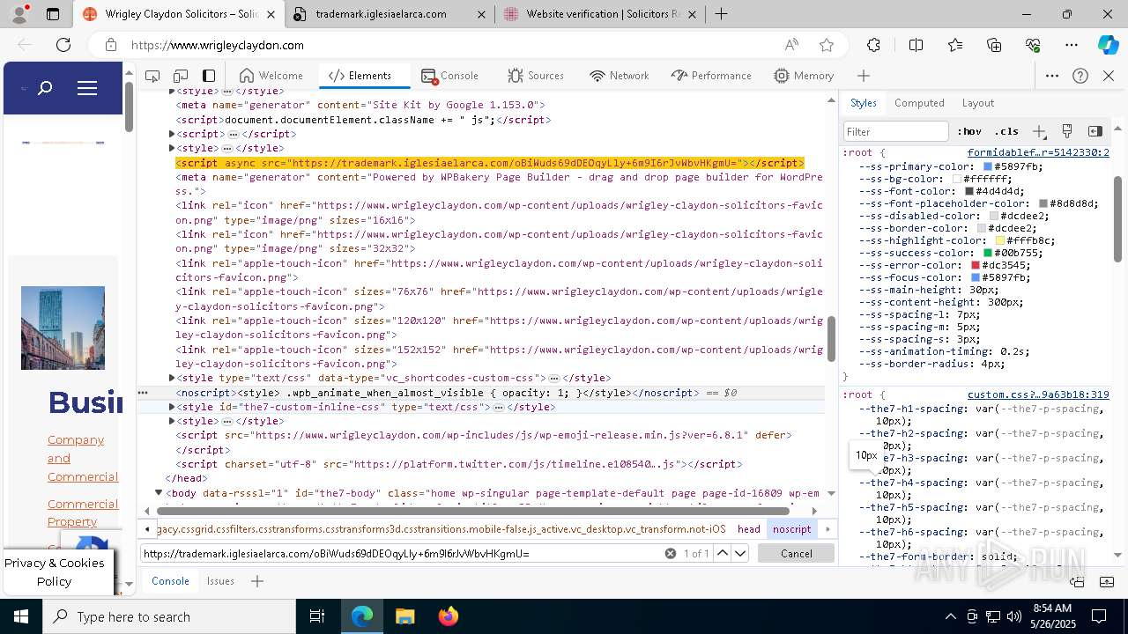Viewport: 1128px width, 634px height.
Task: Go to next search result
Action: tap(740, 553)
